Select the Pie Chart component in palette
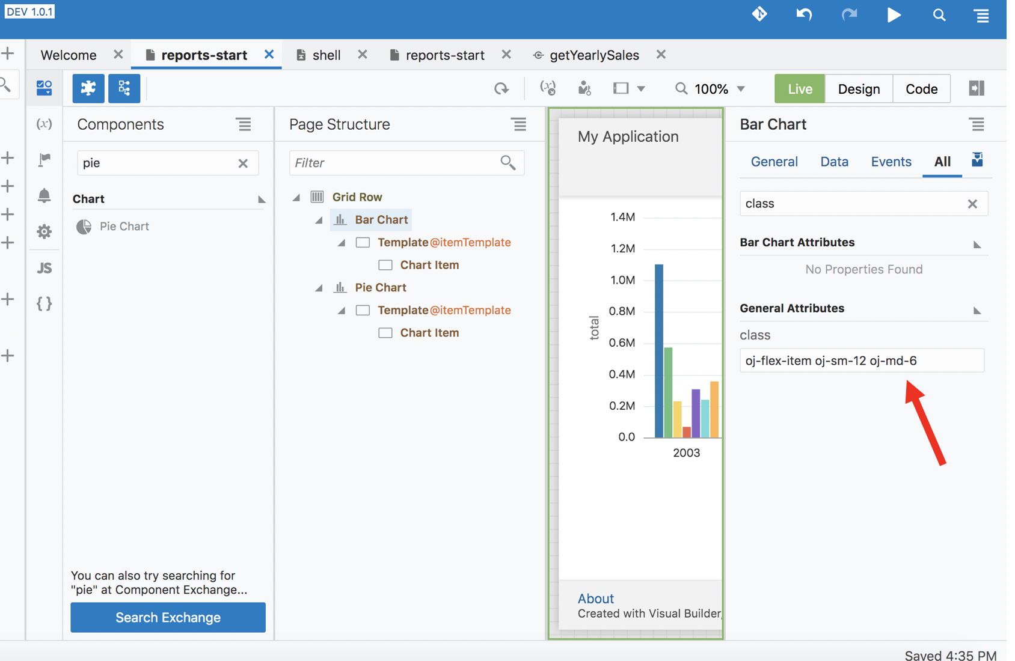Image resolution: width=1015 pixels, height=661 pixels. [113, 227]
